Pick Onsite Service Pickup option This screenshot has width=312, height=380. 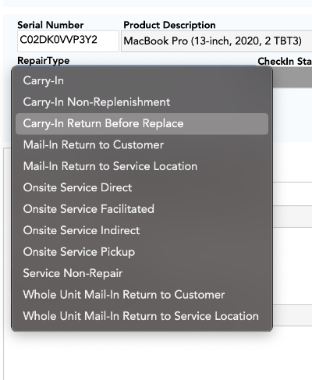142,252
